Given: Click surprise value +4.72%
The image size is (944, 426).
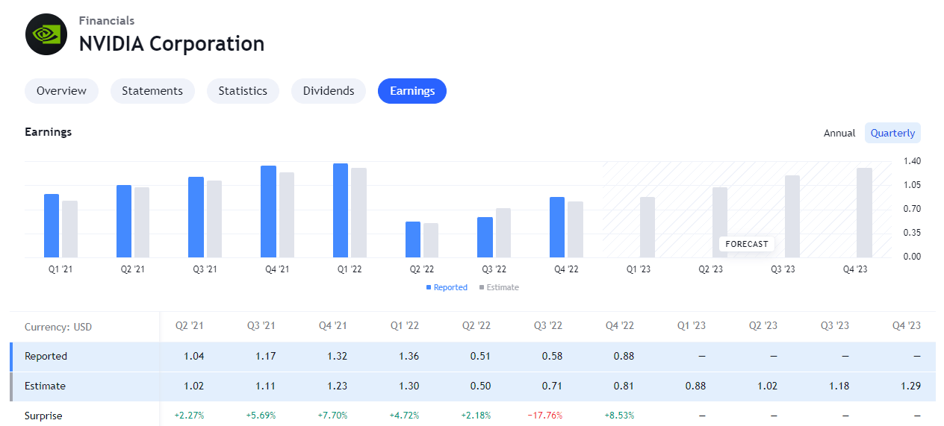Looking at the screenshot, I should click(404, 416).
